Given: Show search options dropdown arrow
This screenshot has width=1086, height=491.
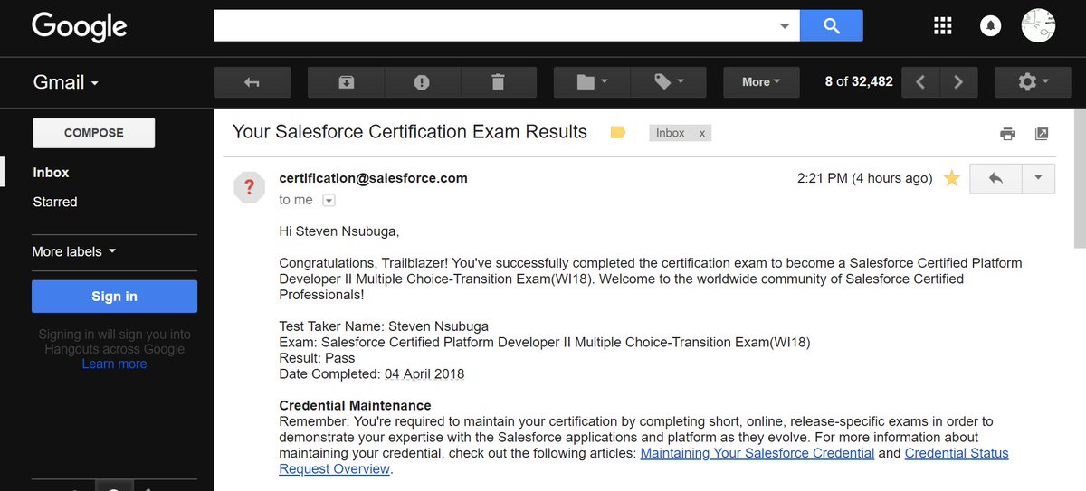Looking at the screenshot, I should [x=786, y=26].
